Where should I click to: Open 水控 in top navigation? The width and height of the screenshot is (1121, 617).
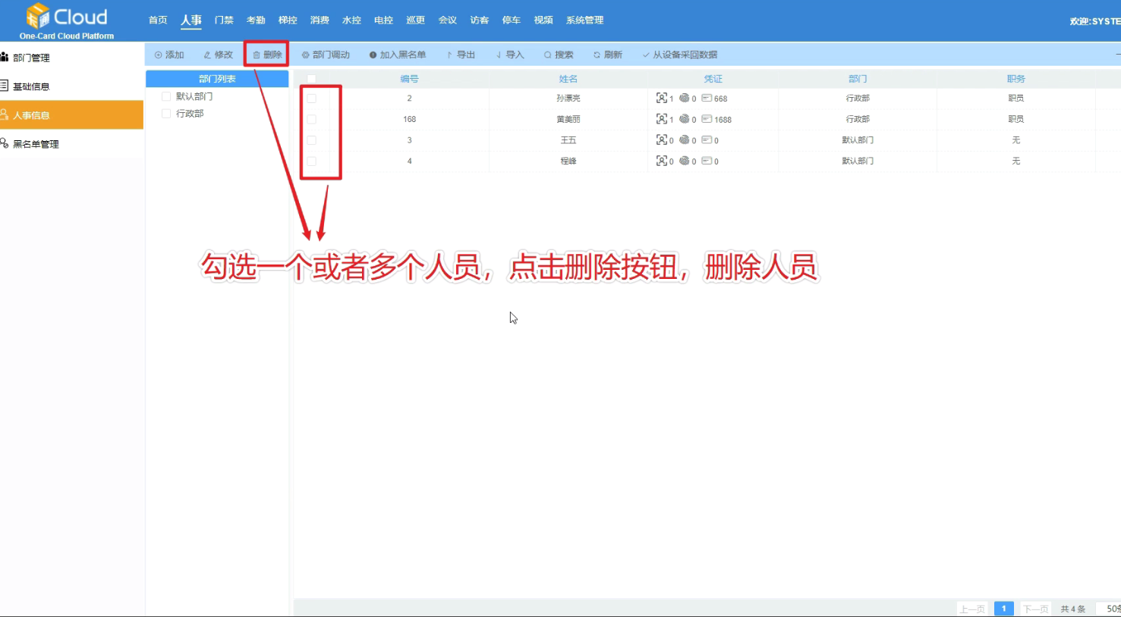[x=351, y=20]
